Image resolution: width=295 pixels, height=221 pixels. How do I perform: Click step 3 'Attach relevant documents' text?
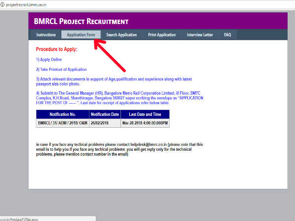pyautogui.click(x=114, y=82)
